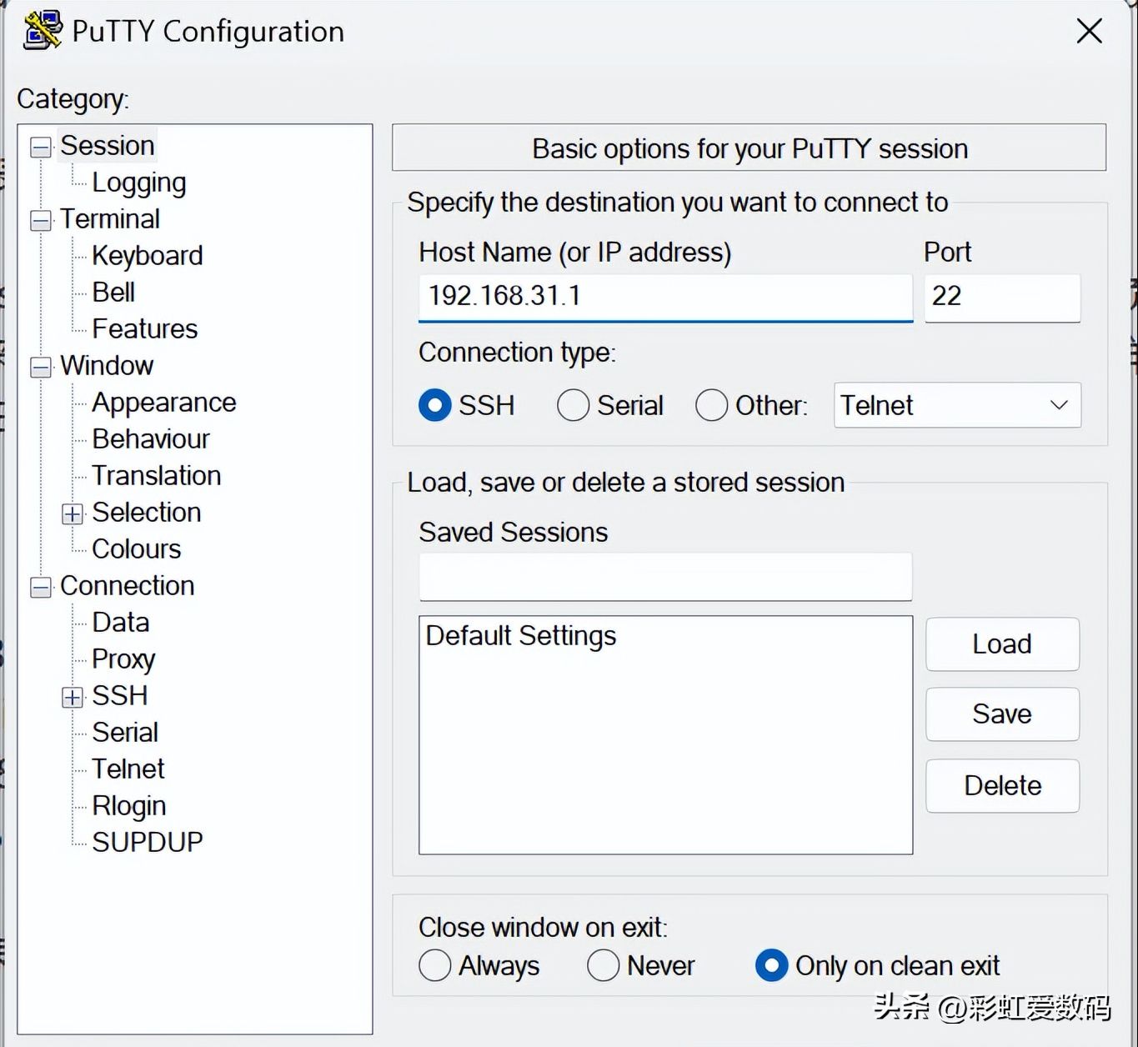The height and width of the screenshot is (1047, 1138).
Task: Open the Window category
Action: click(x=107, y=366)
